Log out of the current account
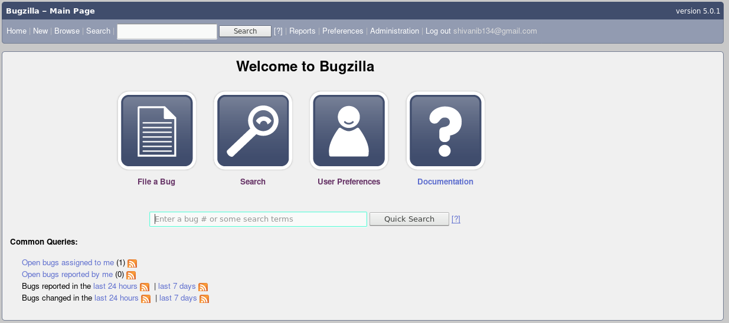This screenshot has height=323, width=729. pos(438,31)
